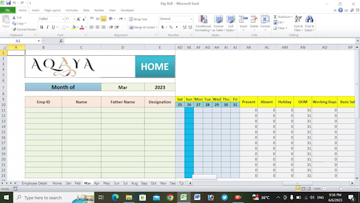Open Find & Select binoculars
This screenshot has width=360, height=203.
coord(310,23)
